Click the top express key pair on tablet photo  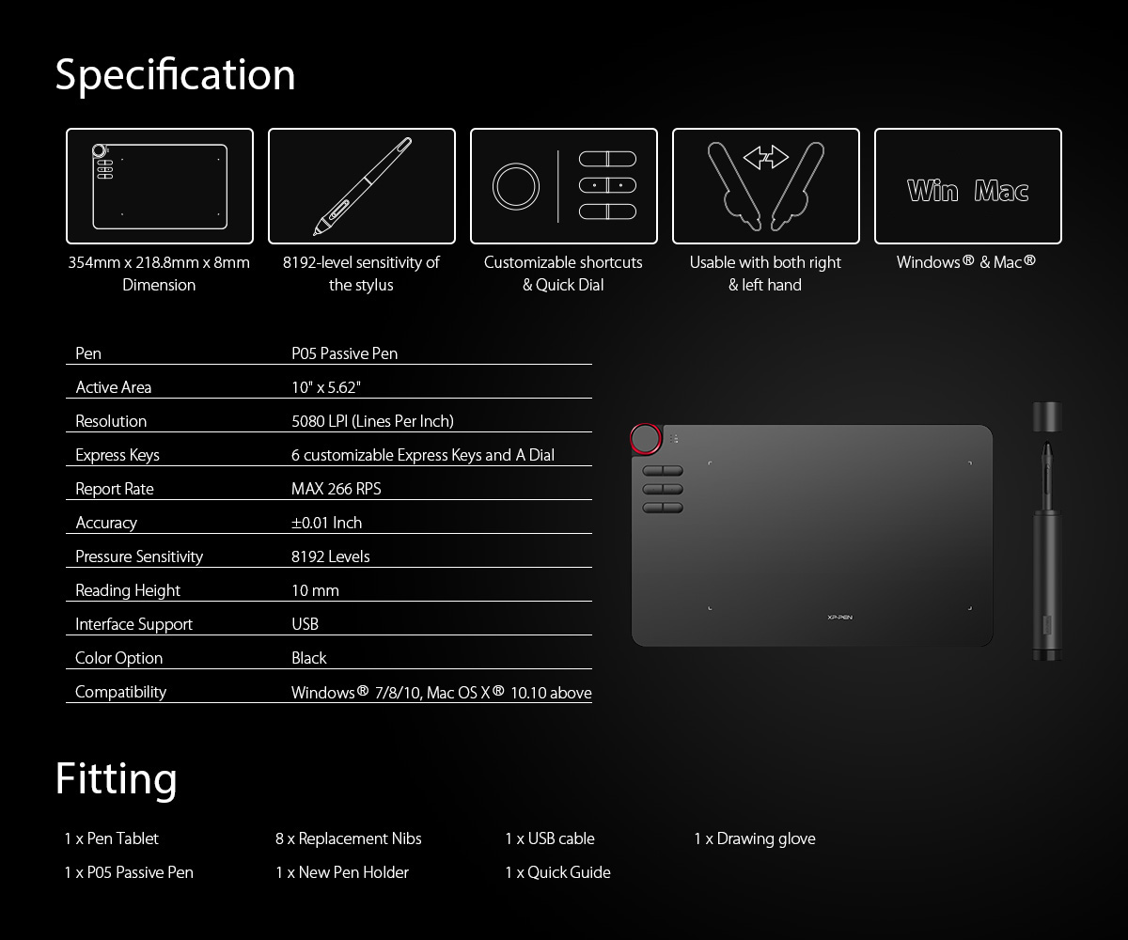click(663, 471)
